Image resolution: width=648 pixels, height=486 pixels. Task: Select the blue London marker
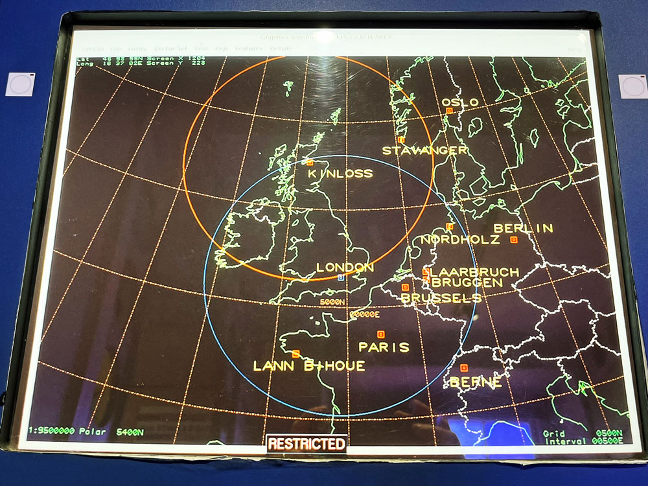pos(341,277)
